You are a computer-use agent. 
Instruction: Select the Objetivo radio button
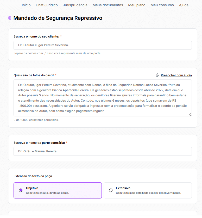tap(21, 190)
